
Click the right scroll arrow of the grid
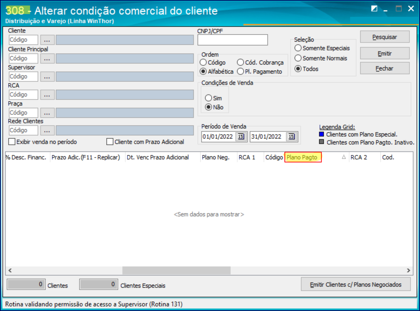(409, 270)
